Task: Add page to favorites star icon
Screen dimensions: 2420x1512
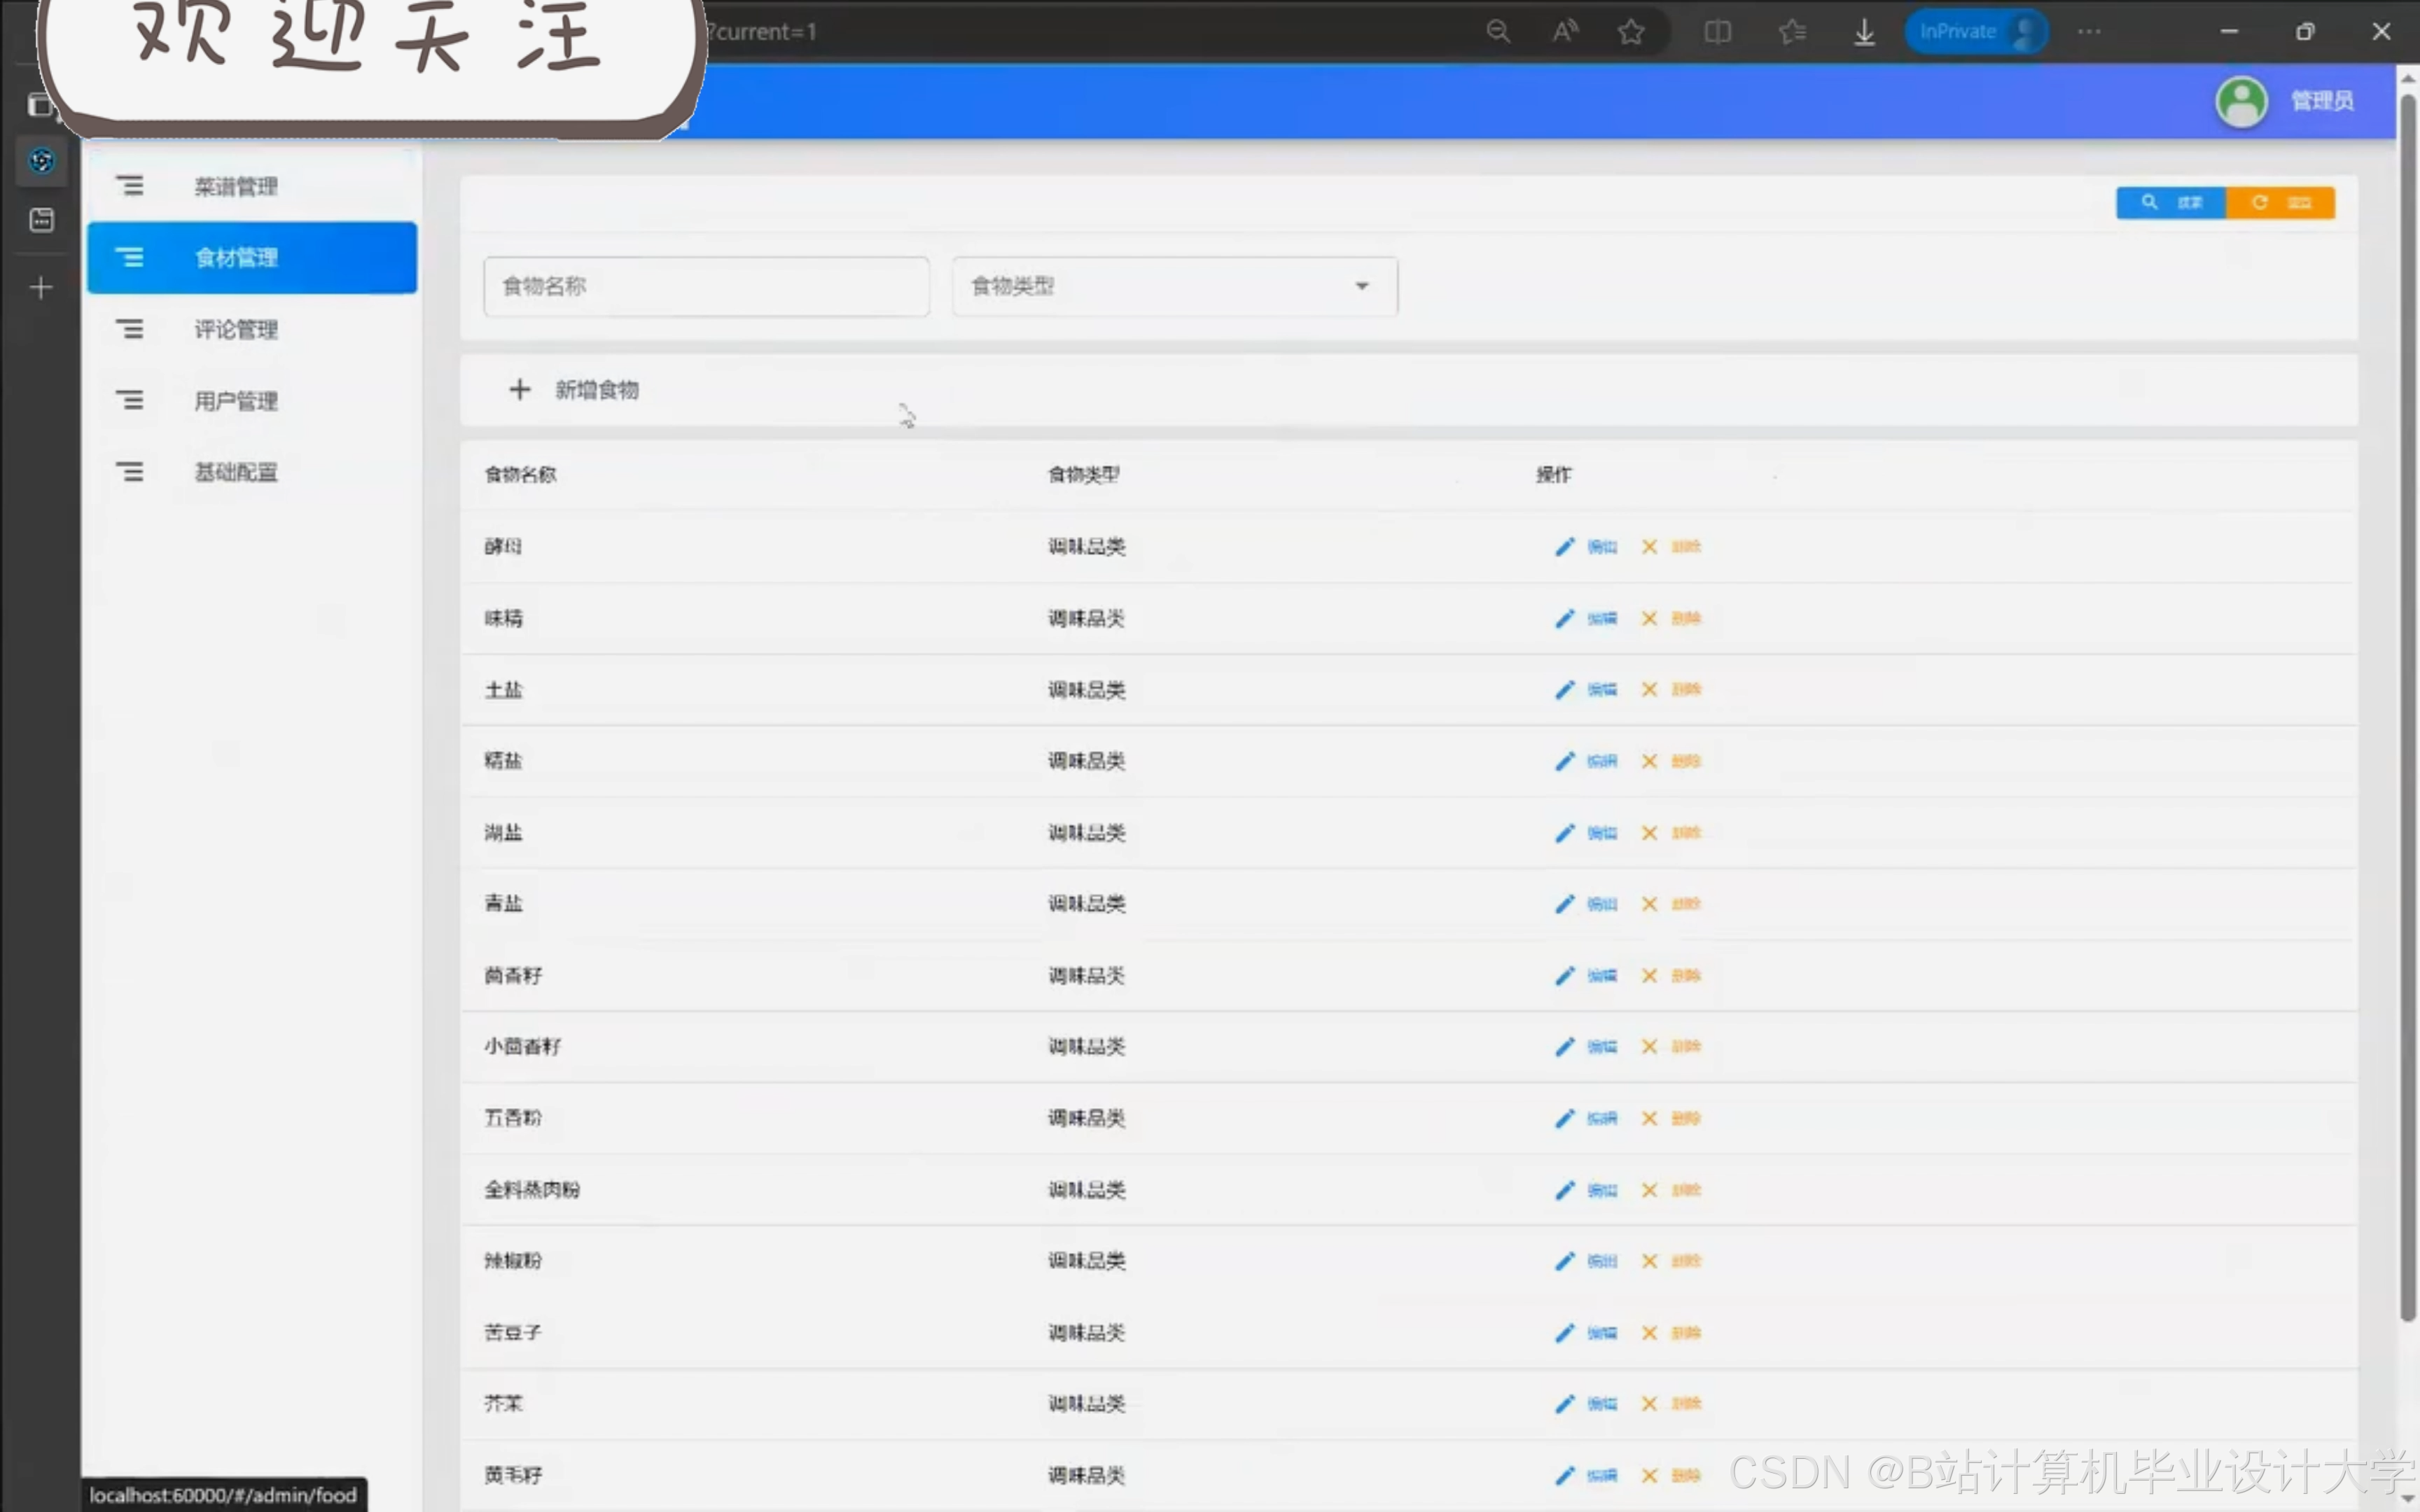Action: coord(1631,32)
